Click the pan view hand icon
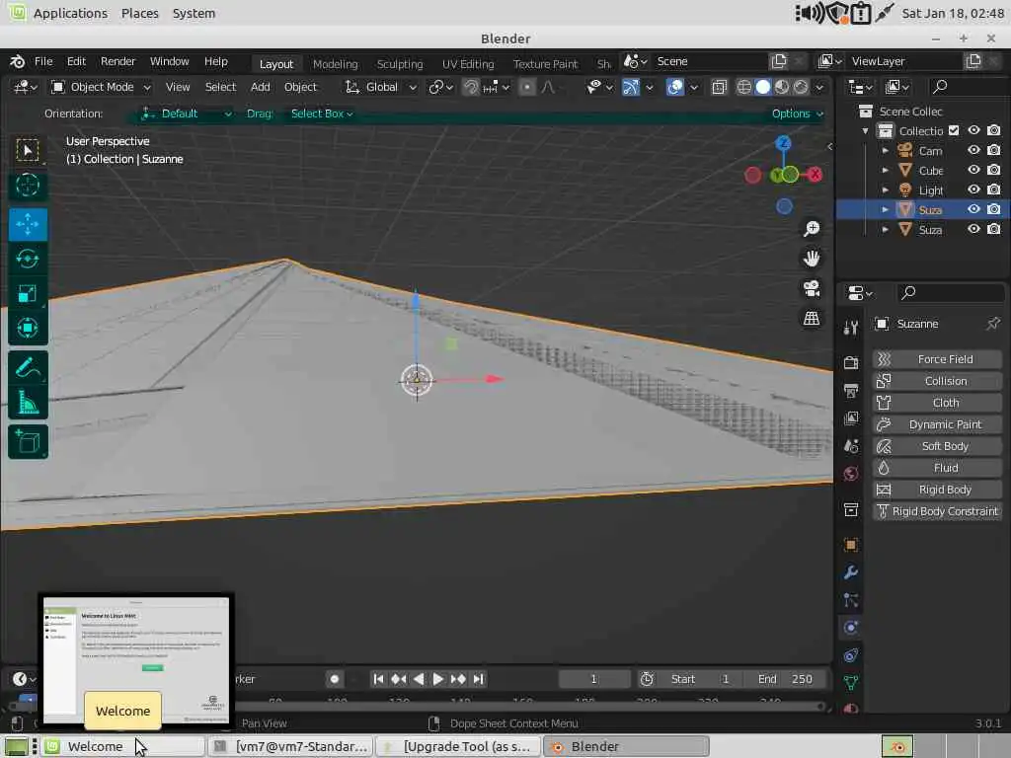Screen dimensions: 1011x758 [812, 259]
